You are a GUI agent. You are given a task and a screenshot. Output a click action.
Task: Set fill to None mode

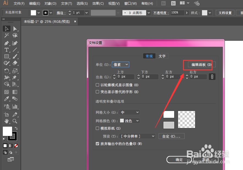16,146
